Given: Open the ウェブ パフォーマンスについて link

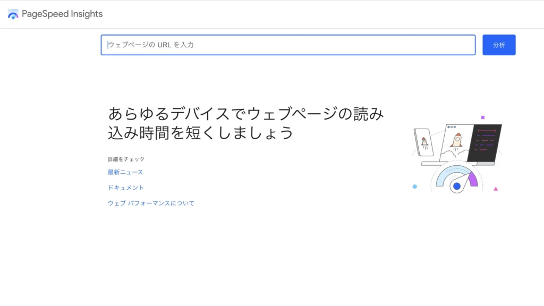Looking at the screenshot, I should point(151,203).
